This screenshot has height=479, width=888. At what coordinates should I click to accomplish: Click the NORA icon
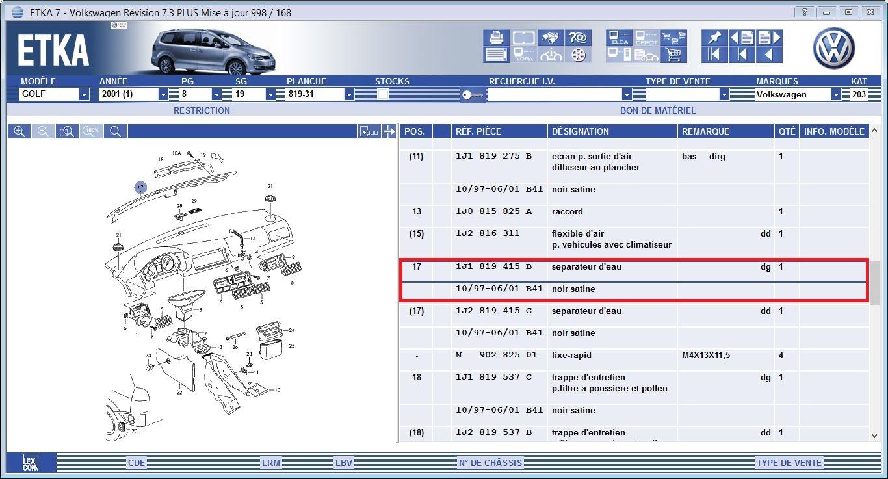523,55
